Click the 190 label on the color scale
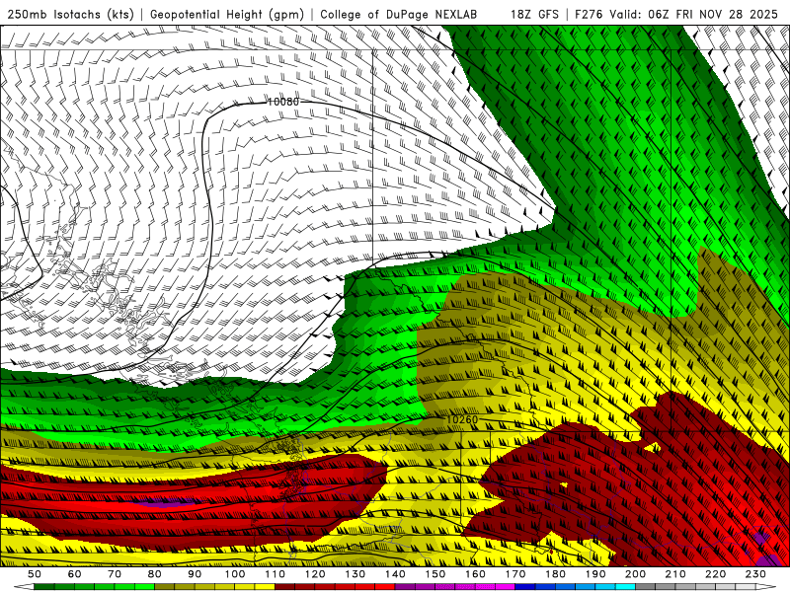 coord(596,574)
